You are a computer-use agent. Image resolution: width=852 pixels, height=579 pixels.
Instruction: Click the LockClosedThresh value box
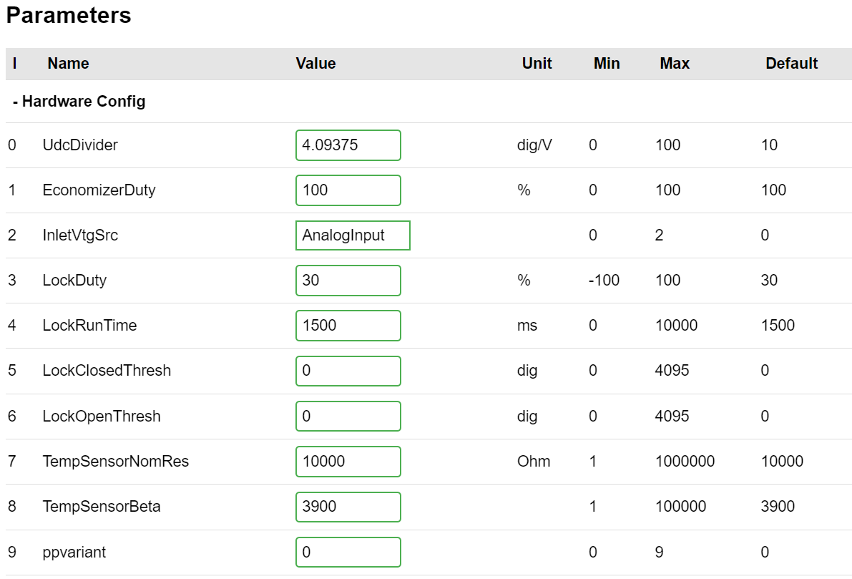pos(348,371)
